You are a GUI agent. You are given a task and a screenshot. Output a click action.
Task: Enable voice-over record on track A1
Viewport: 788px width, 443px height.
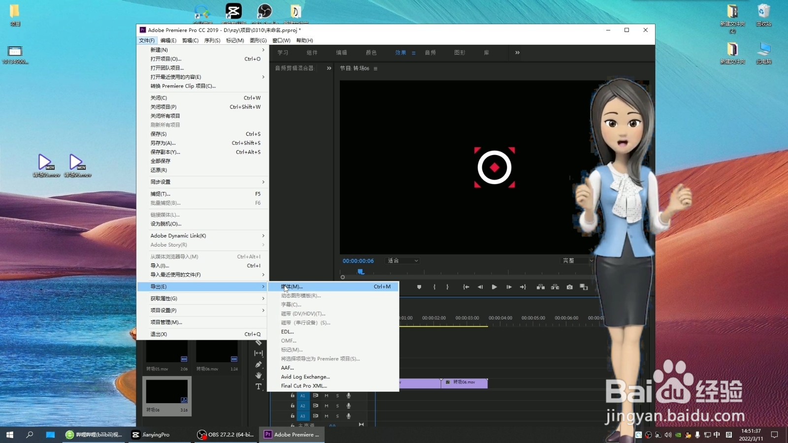click(349, 395)
